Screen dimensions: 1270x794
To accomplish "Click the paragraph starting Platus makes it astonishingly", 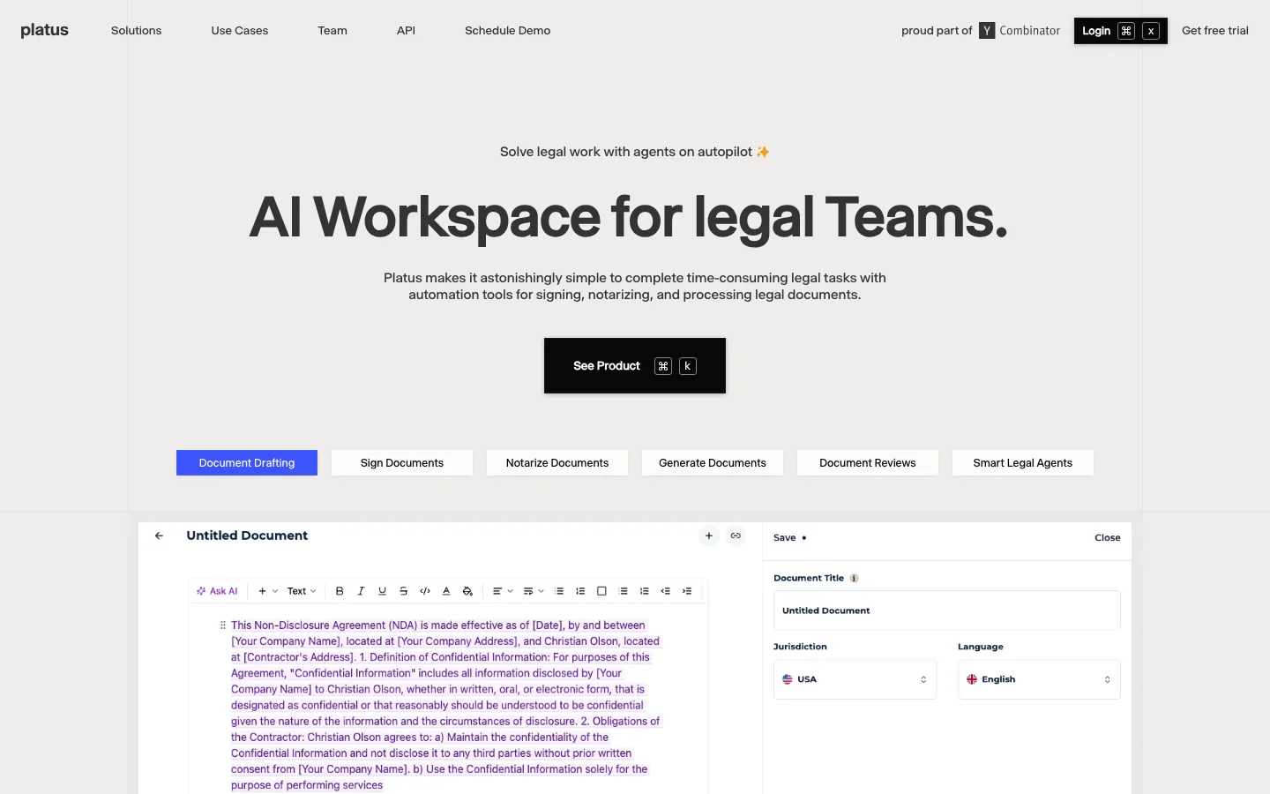I will pyautogui.click(x=635, y=287).
